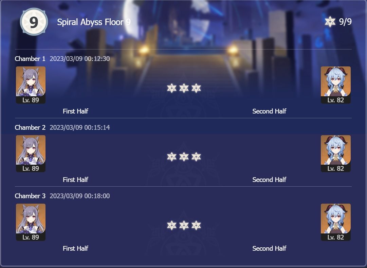Click Chamber 1 timestamp 00:12:30

pos(79,59)
